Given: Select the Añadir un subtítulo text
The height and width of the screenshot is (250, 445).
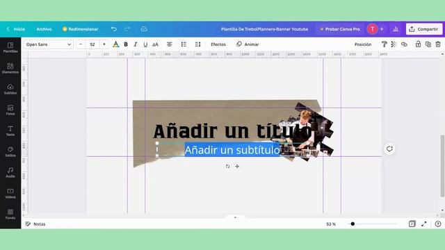Looking at the screenshot, I should click(x=232, y=150).
